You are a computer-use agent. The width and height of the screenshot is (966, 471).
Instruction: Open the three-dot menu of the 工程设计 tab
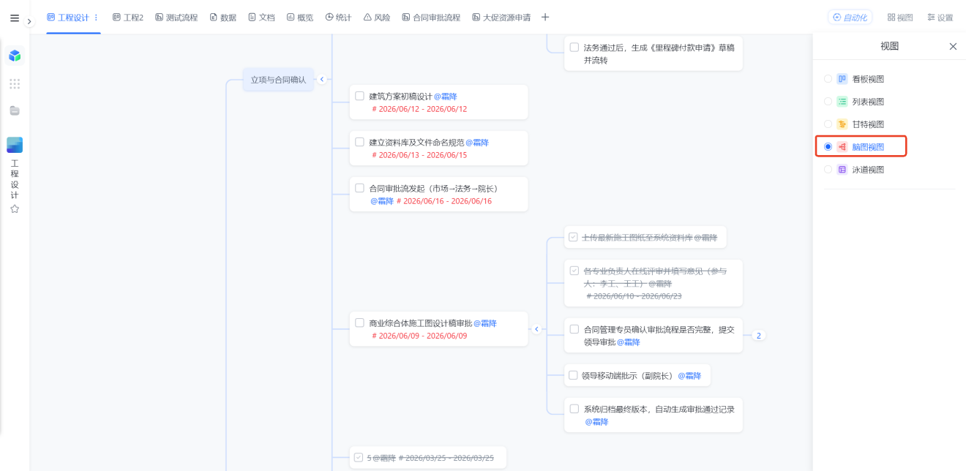[x=96, y=17]
